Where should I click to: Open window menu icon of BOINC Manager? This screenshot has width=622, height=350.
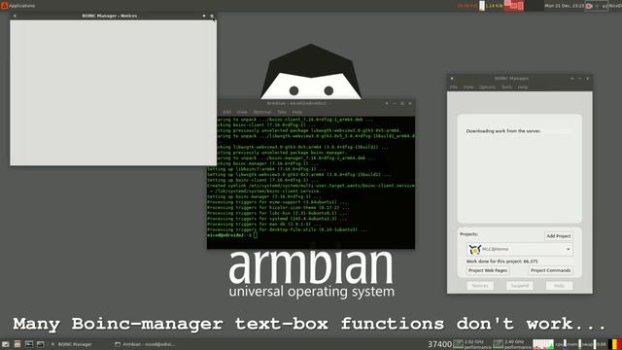click(452, 79)
